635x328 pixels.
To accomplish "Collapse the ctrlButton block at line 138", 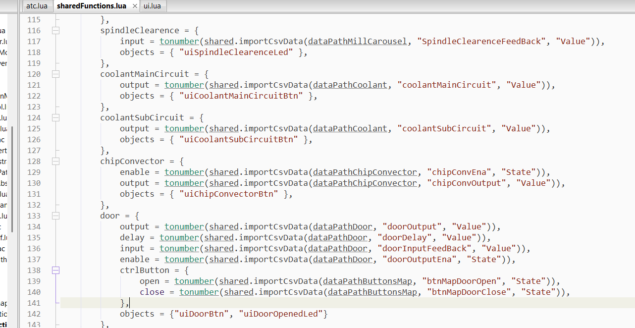I will tap(55, 271).
